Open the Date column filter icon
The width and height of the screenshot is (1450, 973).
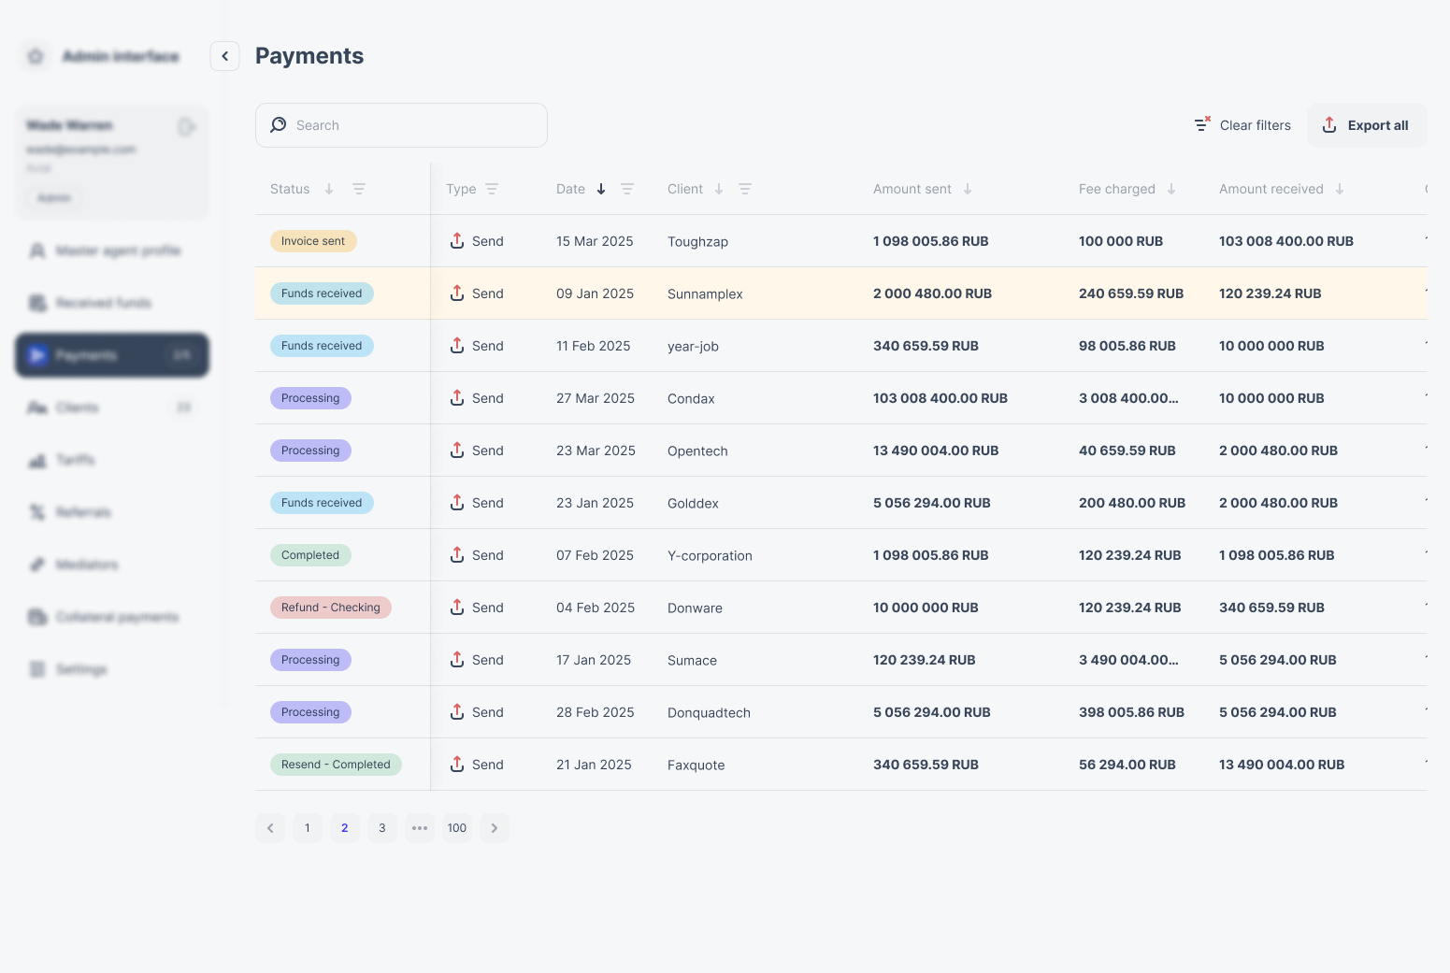(x=627, y=189)
